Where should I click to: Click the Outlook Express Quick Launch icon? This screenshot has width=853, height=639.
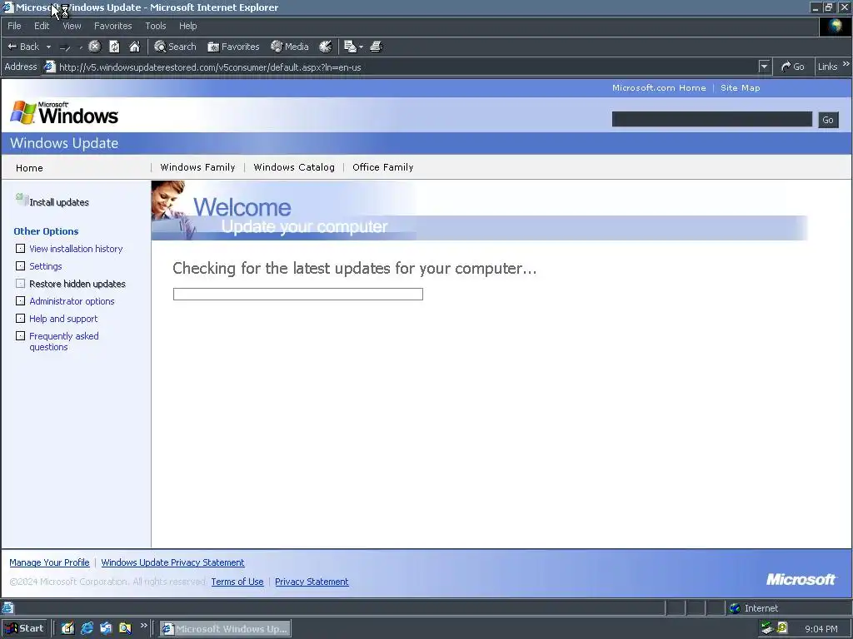pyautogui.click(x=106, y=628)
